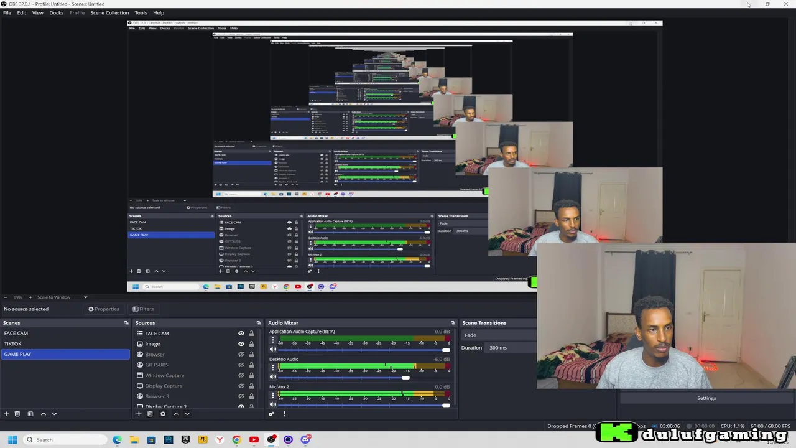Show the Browser source eye toggle
The image size is (796, 448).
241,355
